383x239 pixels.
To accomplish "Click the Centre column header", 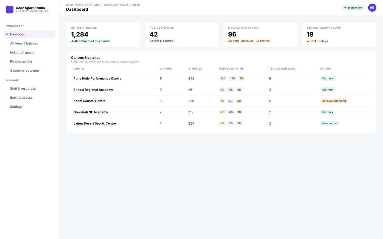I will pos(79,69).
